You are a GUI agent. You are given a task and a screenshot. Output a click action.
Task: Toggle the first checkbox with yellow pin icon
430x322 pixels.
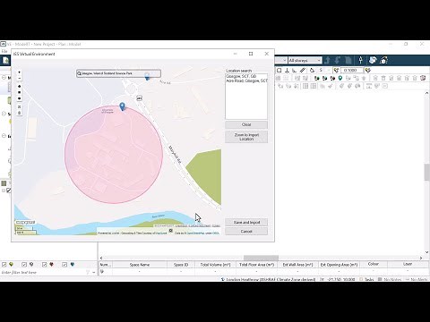click(x=4, y=265)
